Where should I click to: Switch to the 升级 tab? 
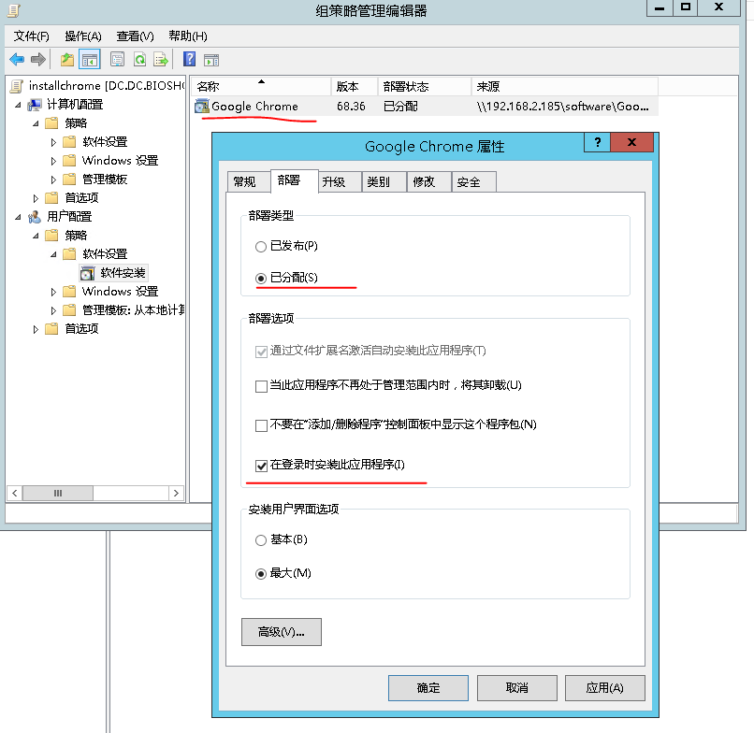(334, 182)
